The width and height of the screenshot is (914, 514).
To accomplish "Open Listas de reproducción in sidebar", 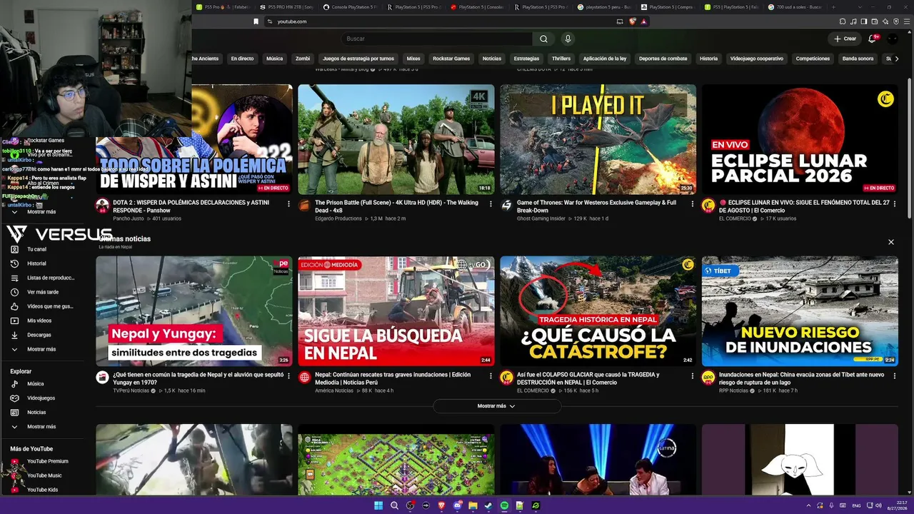I will click(x=43, y=278).
